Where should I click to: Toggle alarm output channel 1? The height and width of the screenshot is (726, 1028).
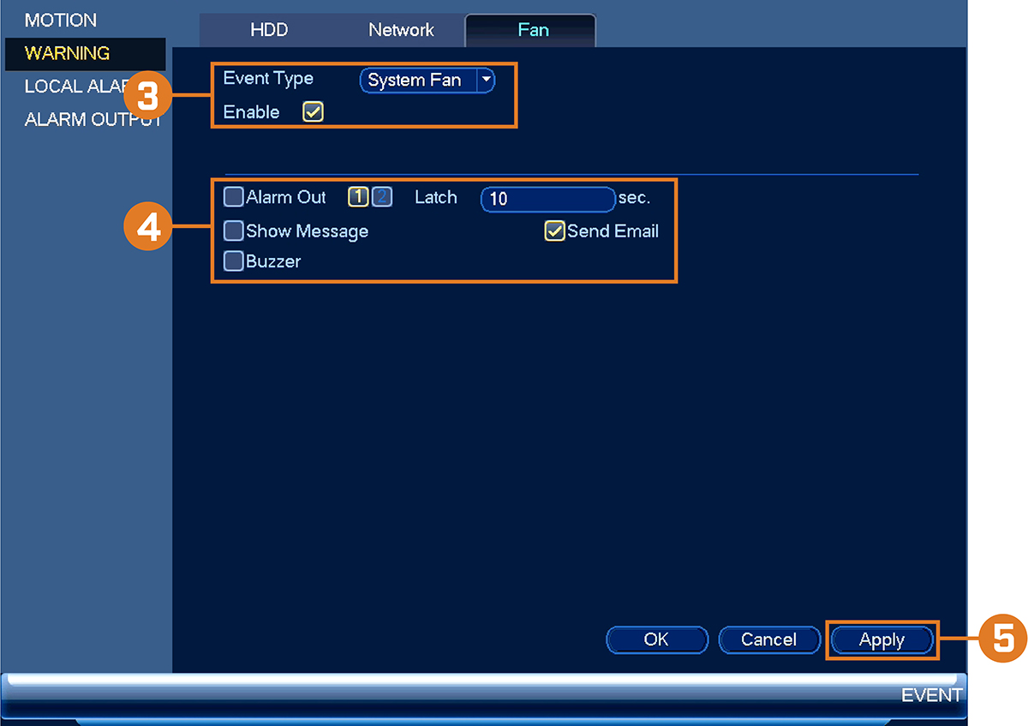[358, 197]
